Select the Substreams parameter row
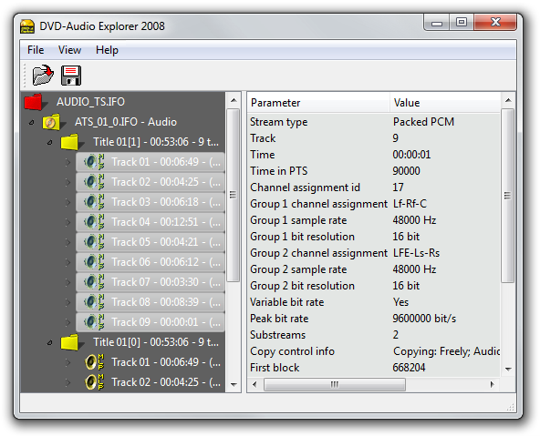The image size is (540, 436). pyautogui.click(x=374, y=335)
